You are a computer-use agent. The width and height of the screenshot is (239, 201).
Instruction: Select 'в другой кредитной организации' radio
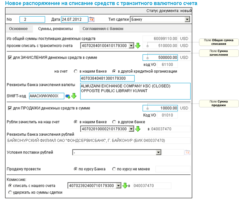(x=114, y=71)
